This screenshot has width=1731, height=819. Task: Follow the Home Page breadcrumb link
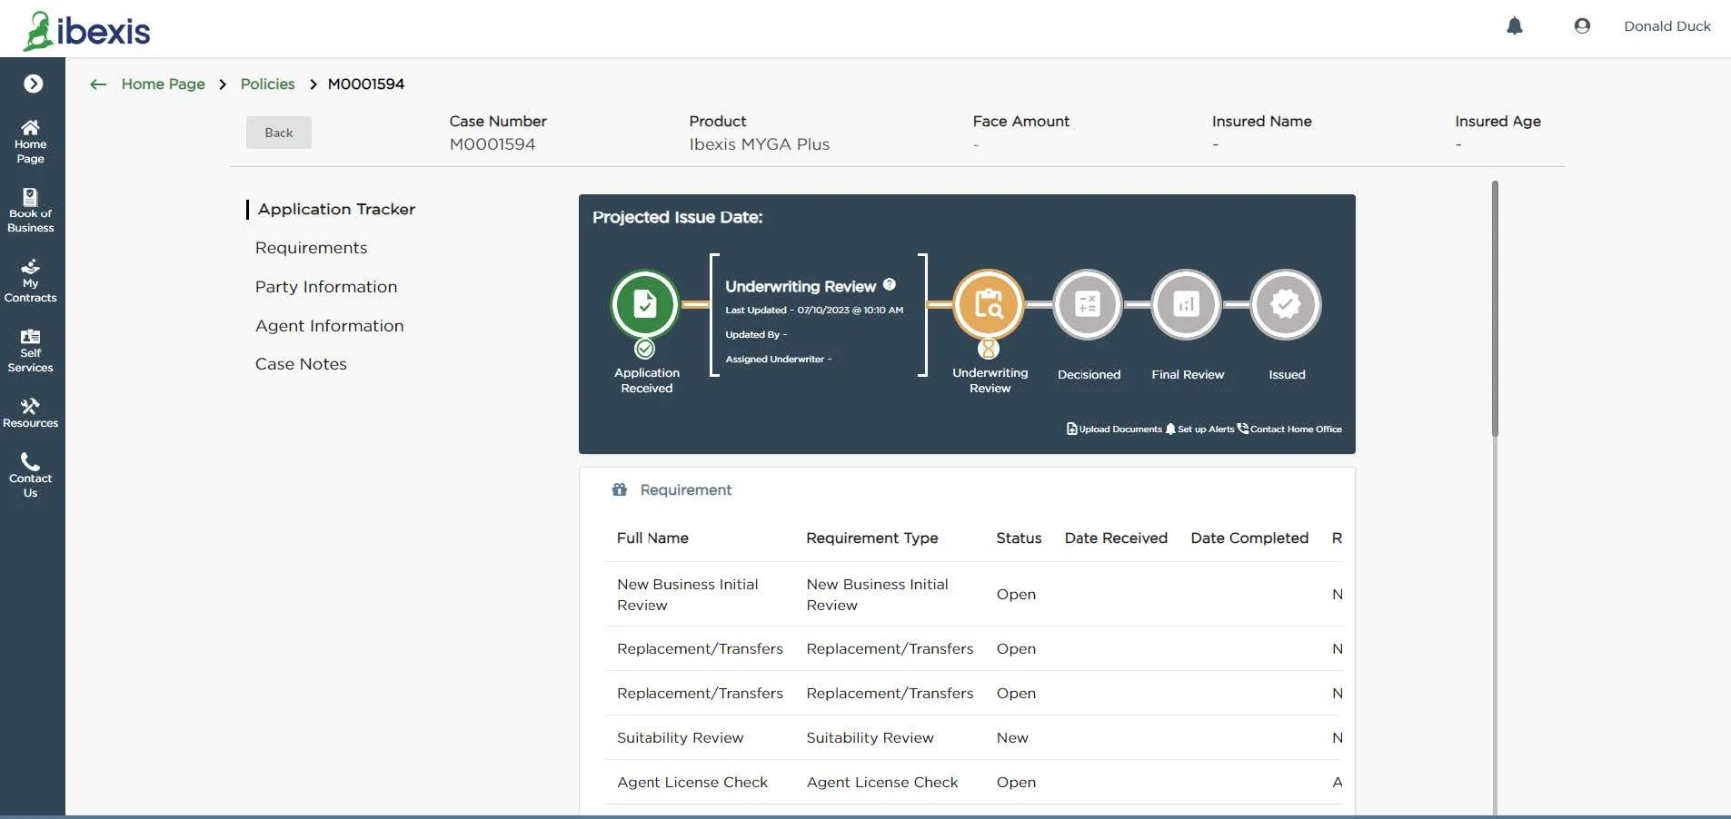coord(164,84)
